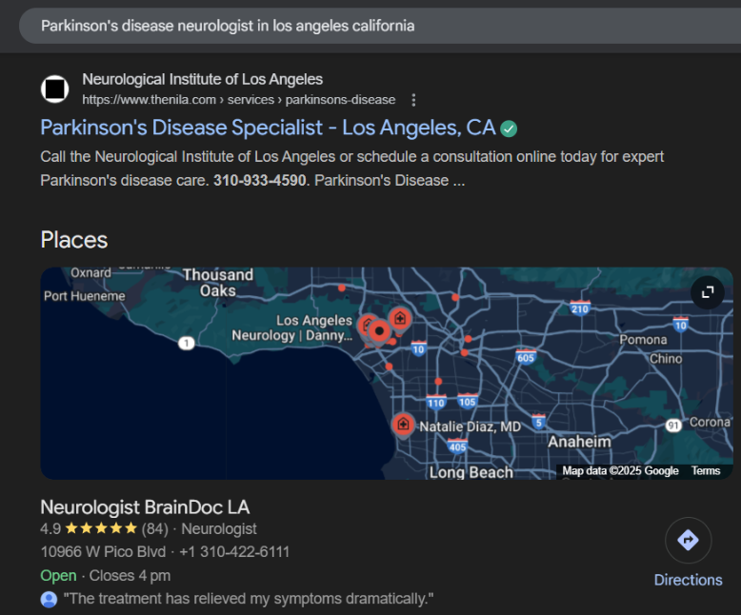Screen dimensions: 741x615
Task: Click the Interstate 405 shield near Long Beach
Action: (457, 446)
